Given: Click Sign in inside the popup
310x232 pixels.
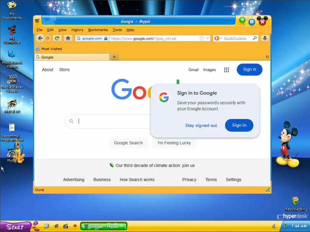Looking at the screenshot, I should 239,125.
